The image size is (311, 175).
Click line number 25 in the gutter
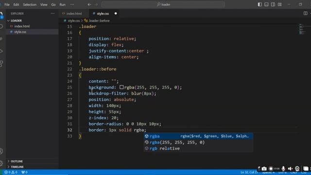tap(69, 87)
